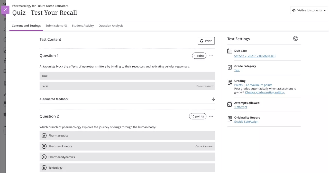Open the Question Analysis tab
Screen dimensions: 329x173
click(x=111, y=26)
